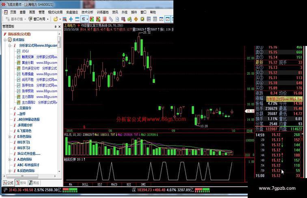Switch to MA indicator tab

71,185
